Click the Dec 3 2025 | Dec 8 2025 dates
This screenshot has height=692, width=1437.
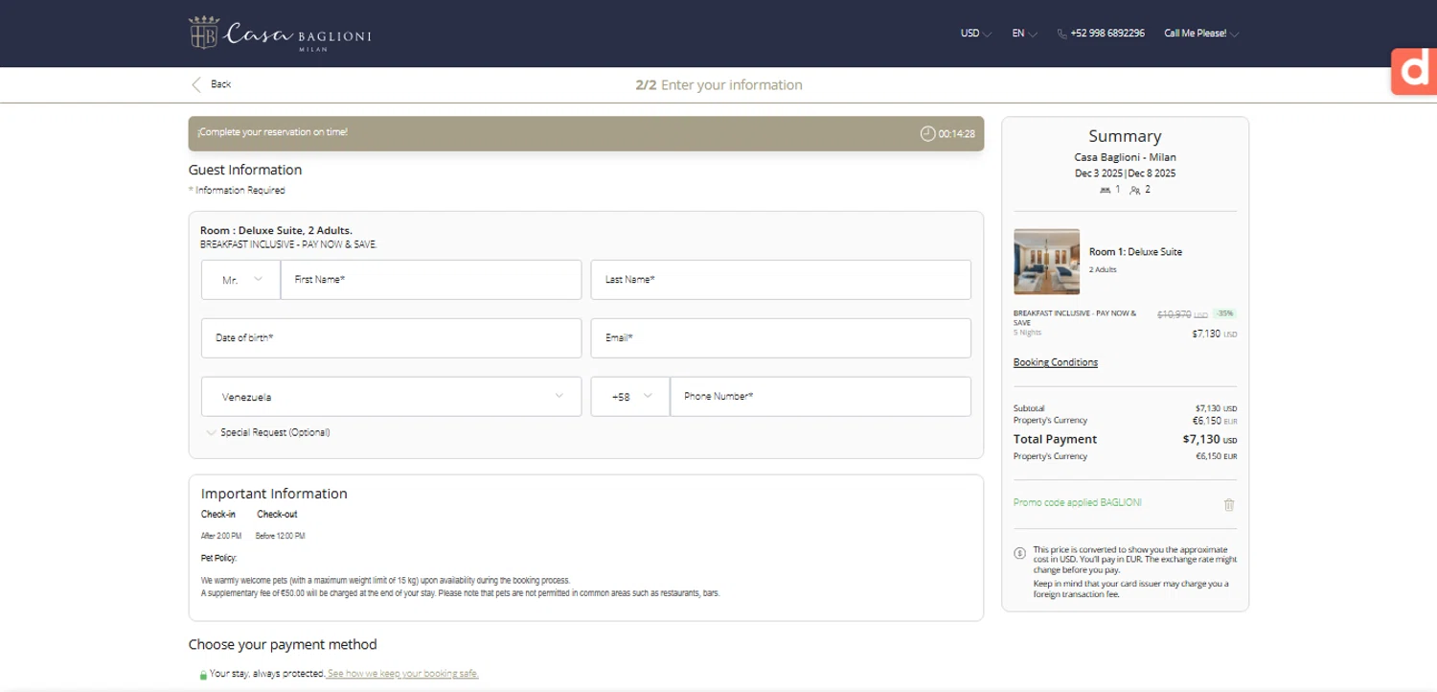1125,173
